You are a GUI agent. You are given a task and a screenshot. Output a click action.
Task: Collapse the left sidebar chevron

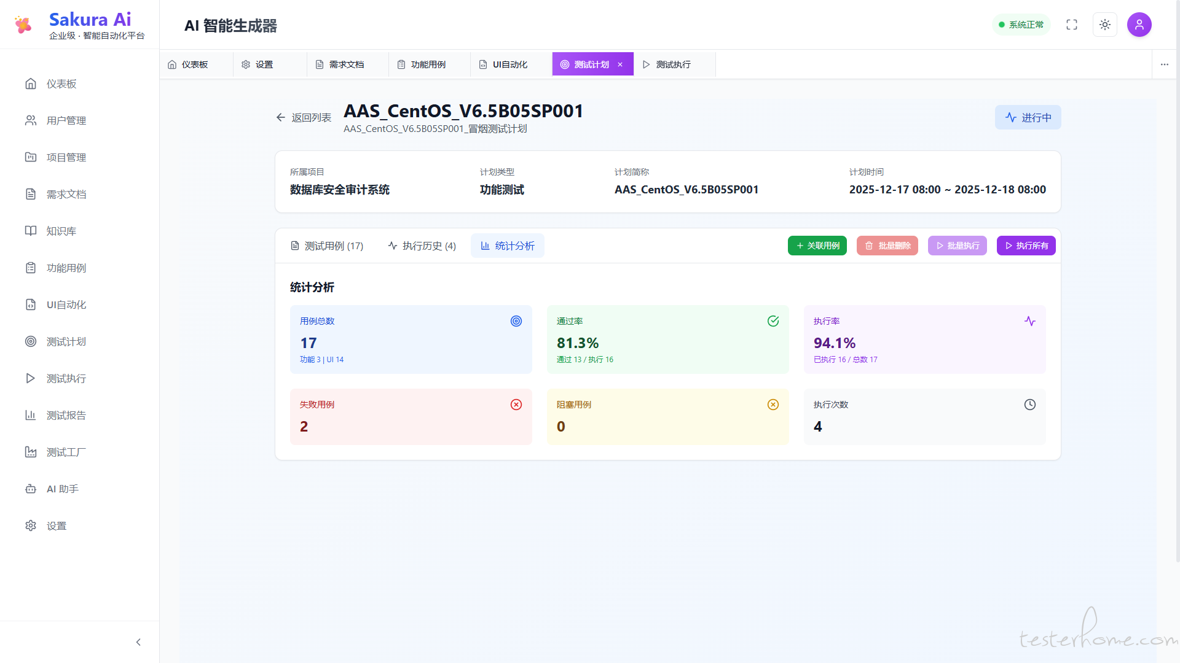pyautogui.click(x=138, y=642)
